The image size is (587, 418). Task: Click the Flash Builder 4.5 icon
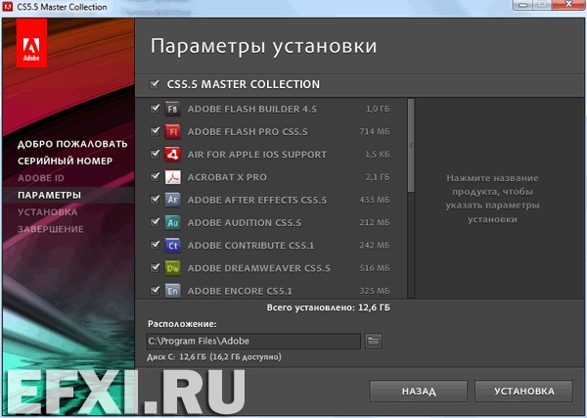coord(172,109)
